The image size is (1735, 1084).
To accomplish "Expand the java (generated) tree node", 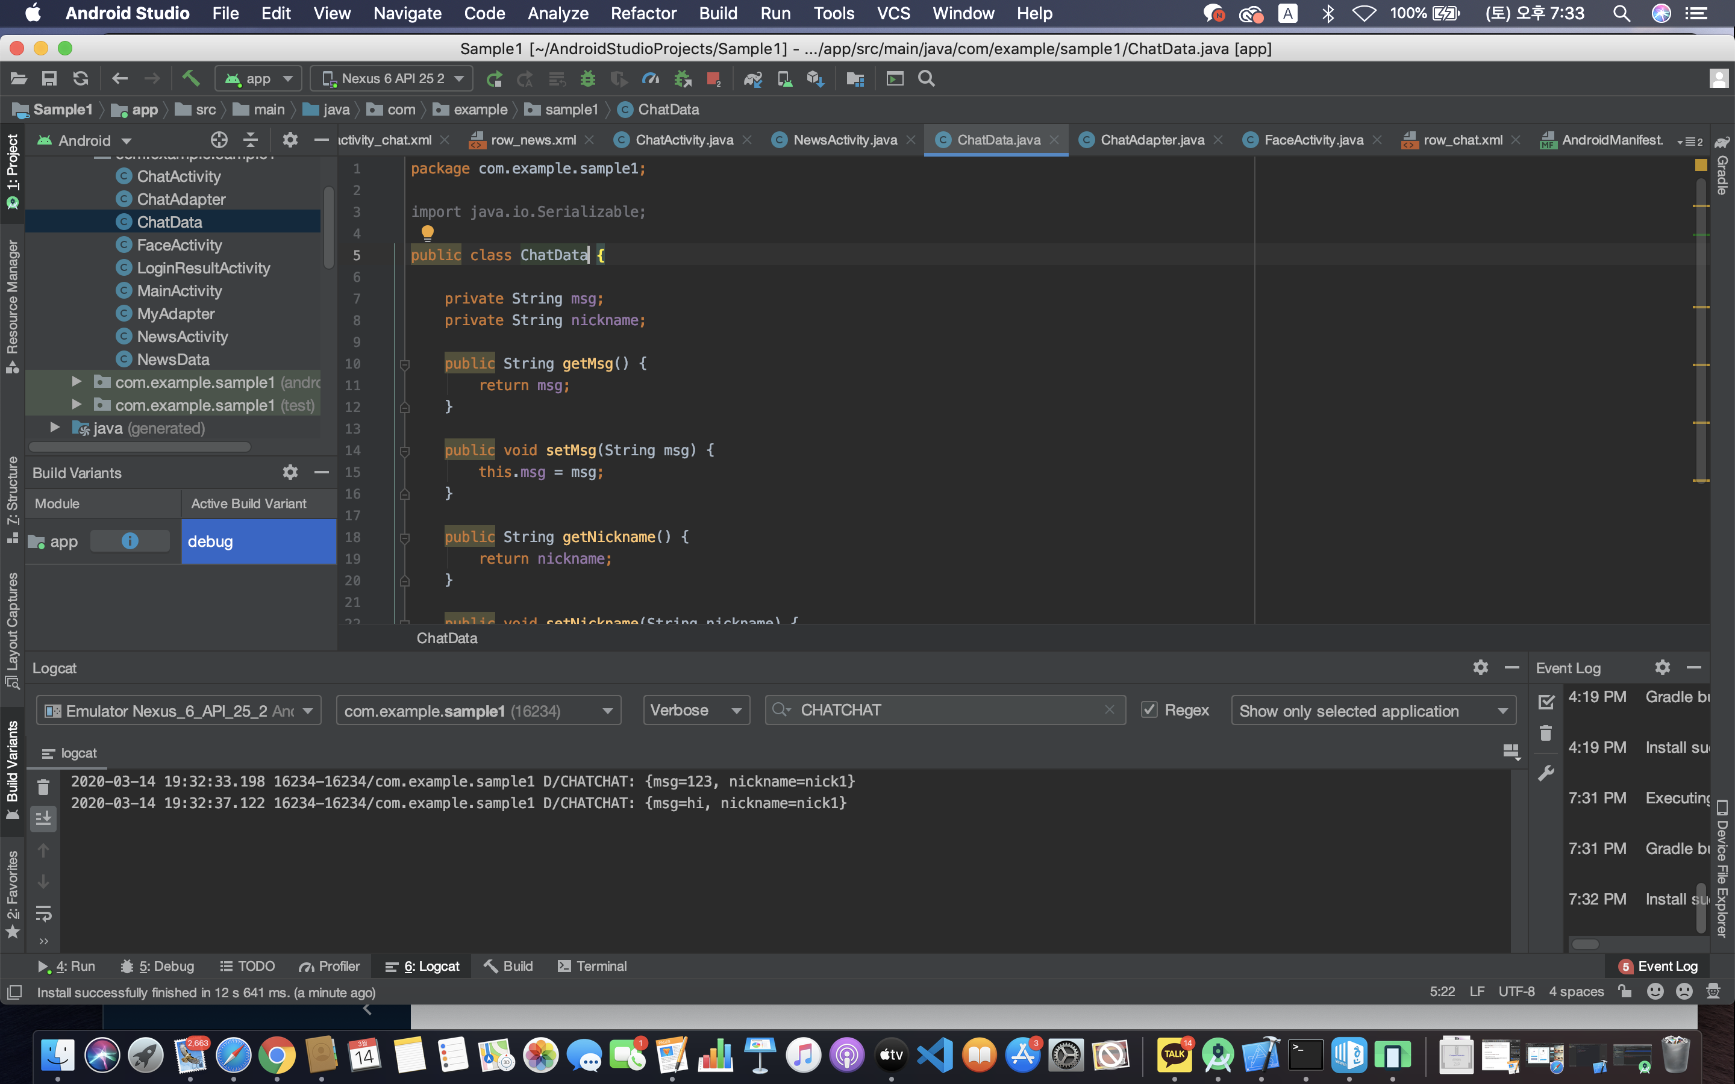I will 54,428.
